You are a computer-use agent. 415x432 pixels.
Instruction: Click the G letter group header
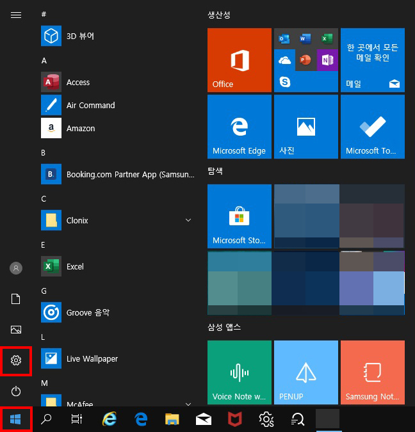tap(44, 291)
